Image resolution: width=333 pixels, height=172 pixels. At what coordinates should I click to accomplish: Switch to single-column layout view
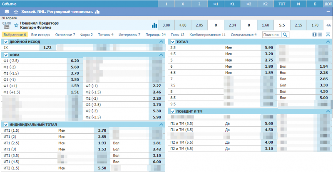(x=320, y=35)
